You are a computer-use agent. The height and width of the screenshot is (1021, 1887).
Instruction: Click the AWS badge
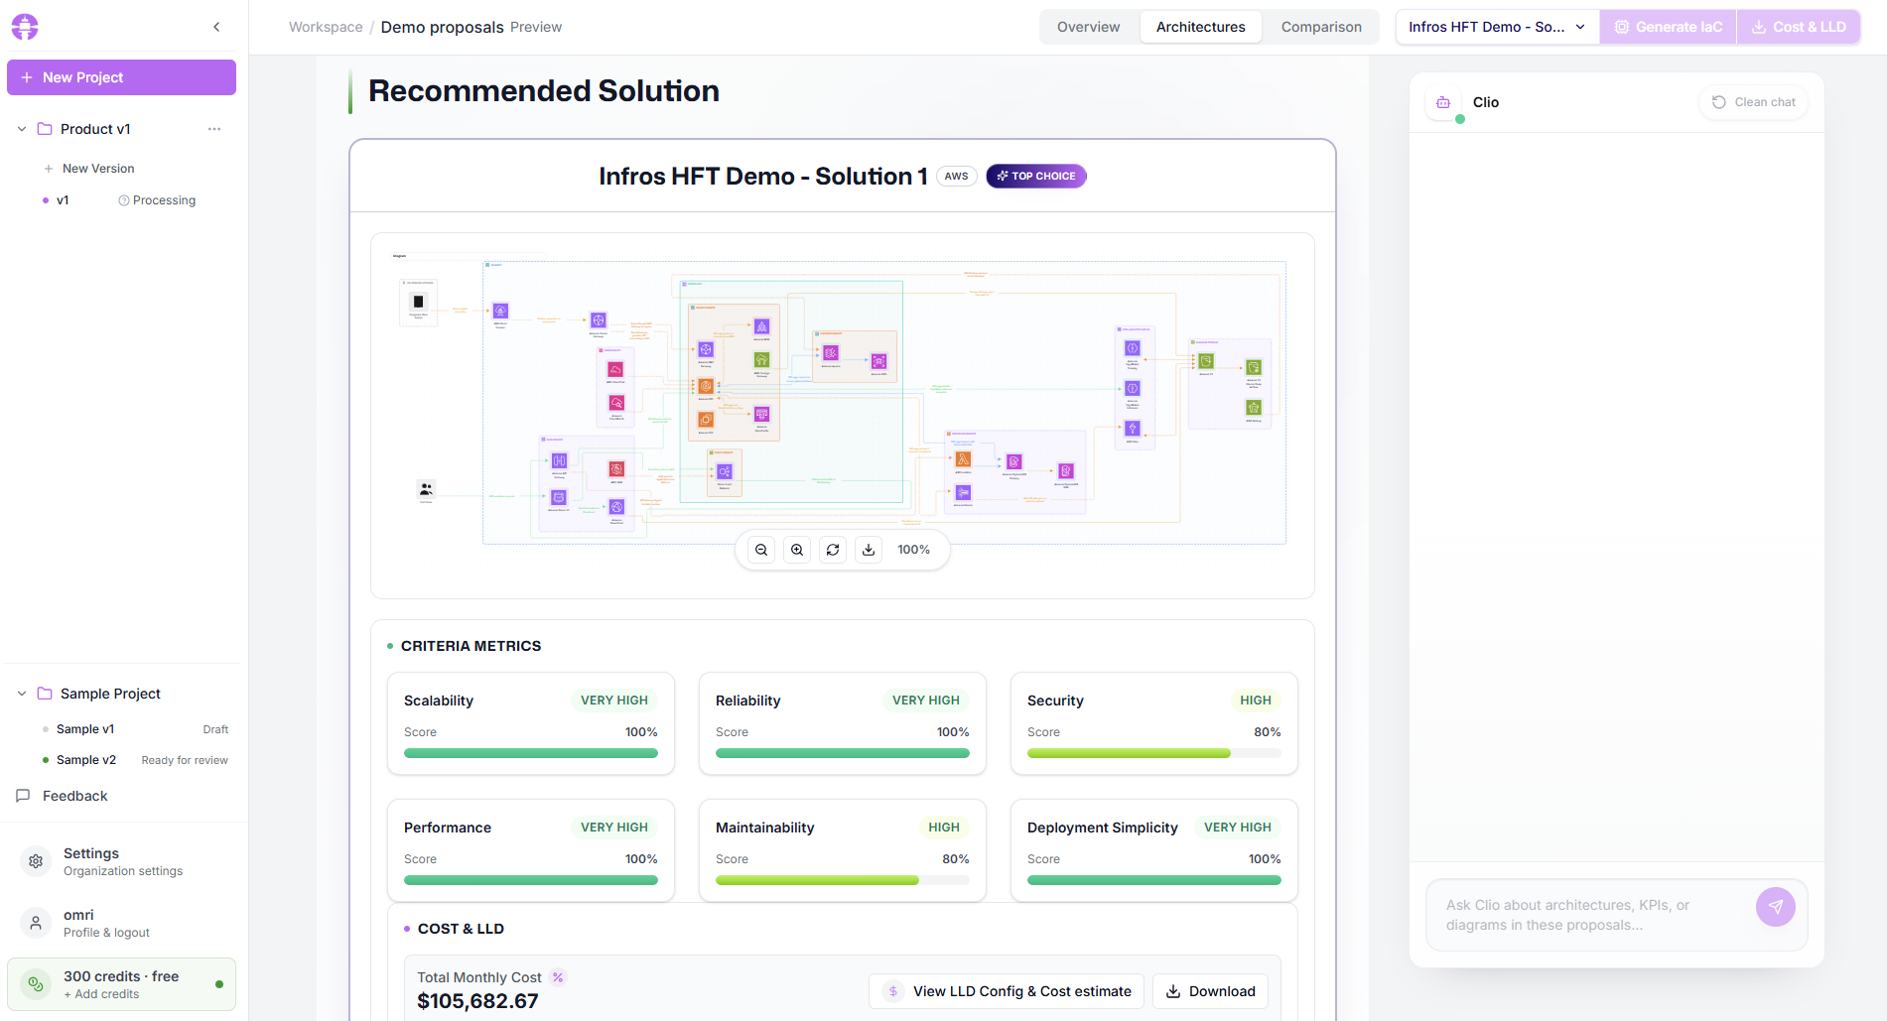[956, 176]
